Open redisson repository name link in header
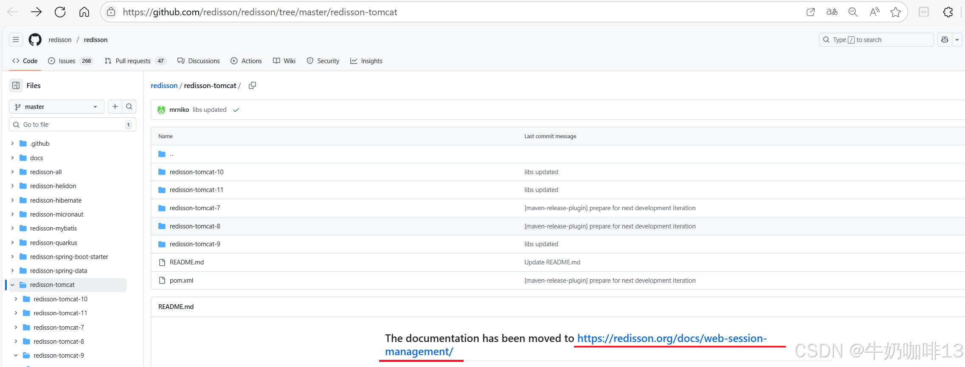Screen dimensions: 965x367 (x=96, y=39)
